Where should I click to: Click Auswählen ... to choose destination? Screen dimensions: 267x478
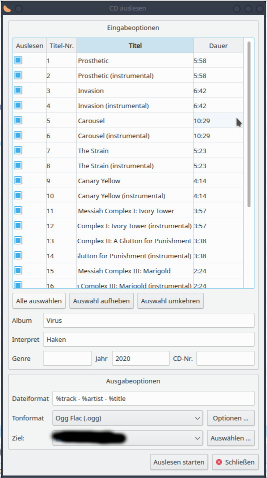[231, 438]
